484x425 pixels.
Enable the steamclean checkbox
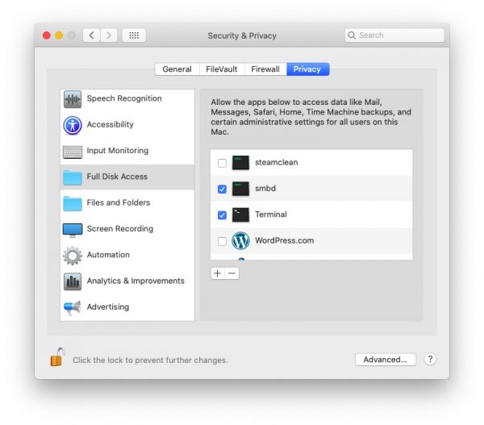[x=222, y=163]
